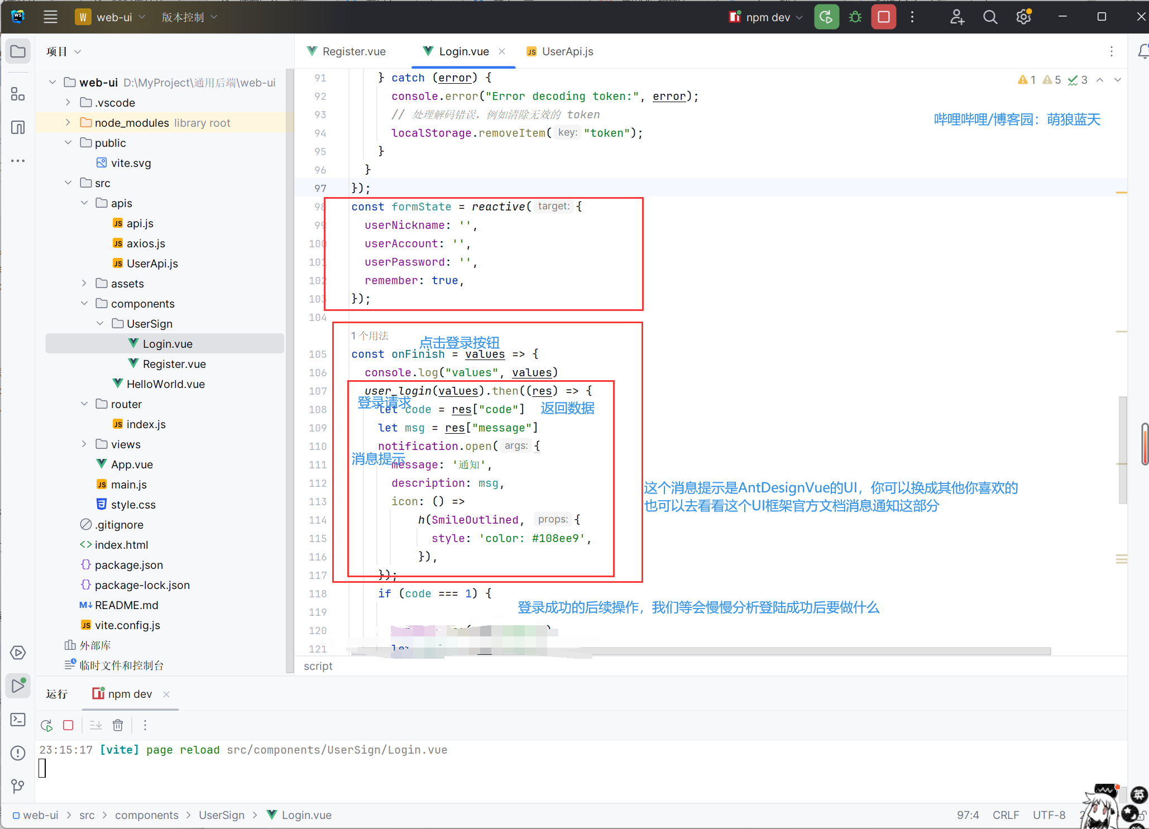Collapse the UserSign folder
The width and height of the screenshot is (1149, 829).
coord(100,323)
